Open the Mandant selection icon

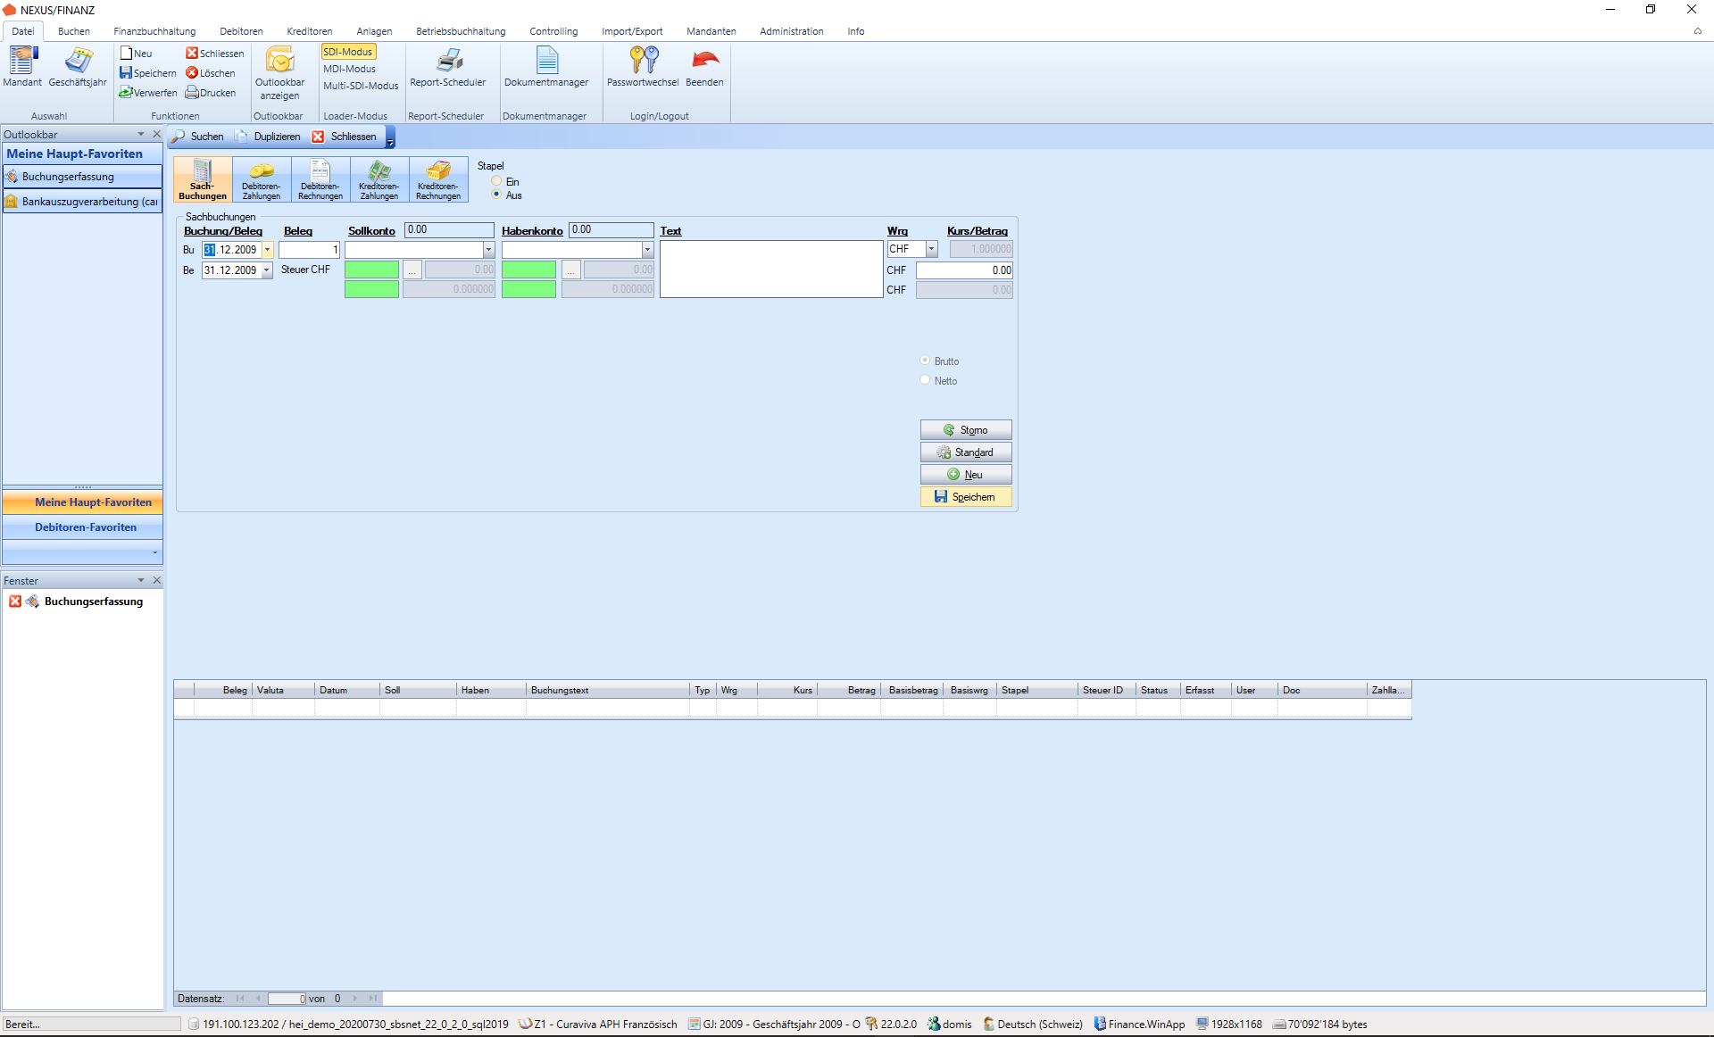[22, 66]
